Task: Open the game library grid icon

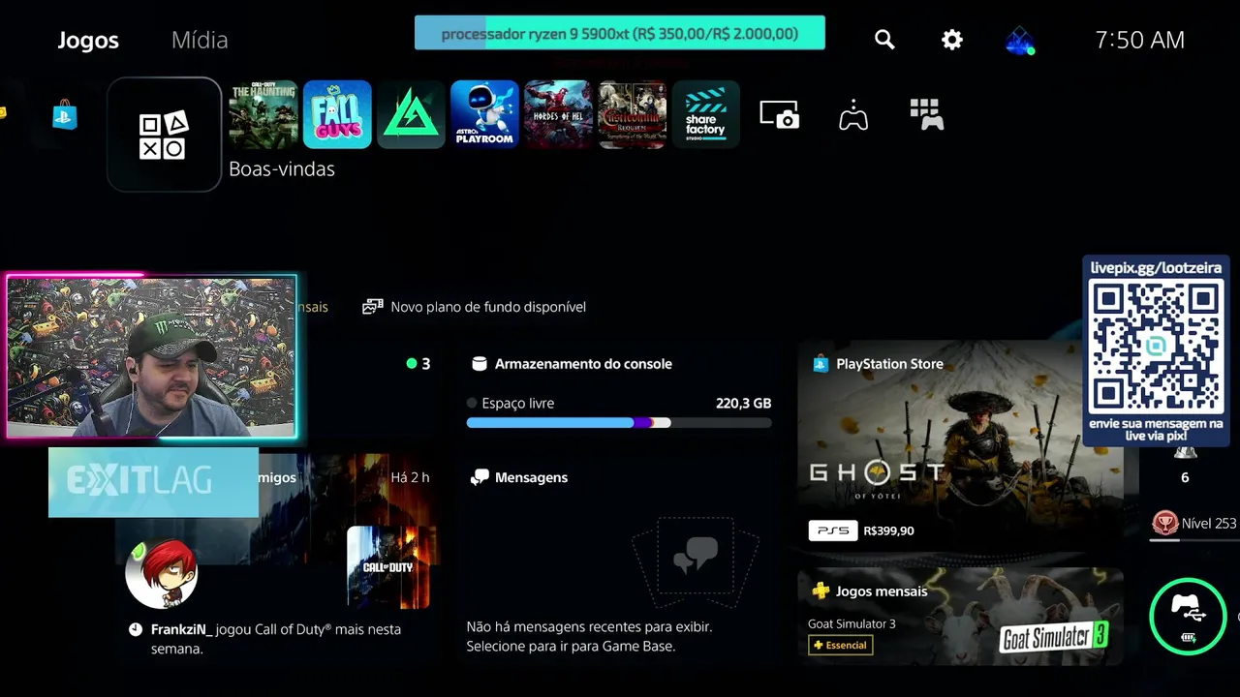Action: [927, 114]
